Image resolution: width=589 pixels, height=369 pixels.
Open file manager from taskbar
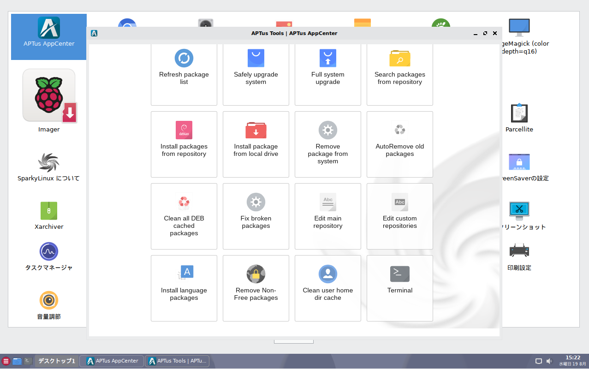coord(17,361)
